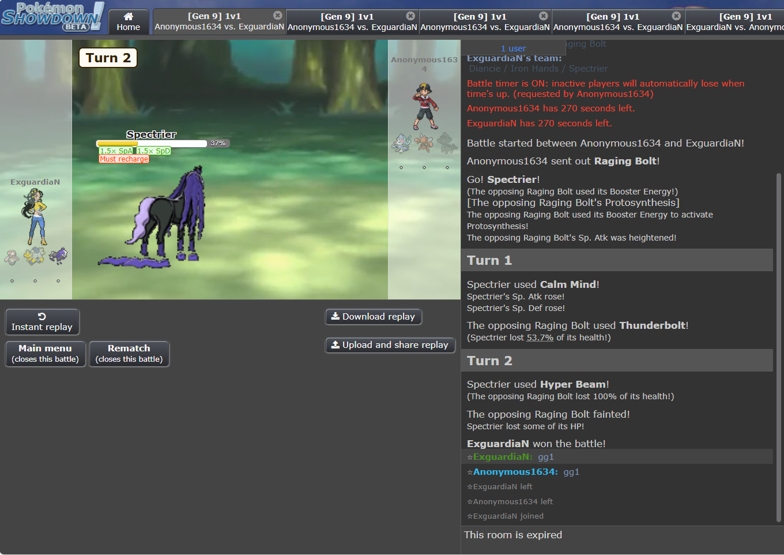Click the "Must recharge" status label

124,159
